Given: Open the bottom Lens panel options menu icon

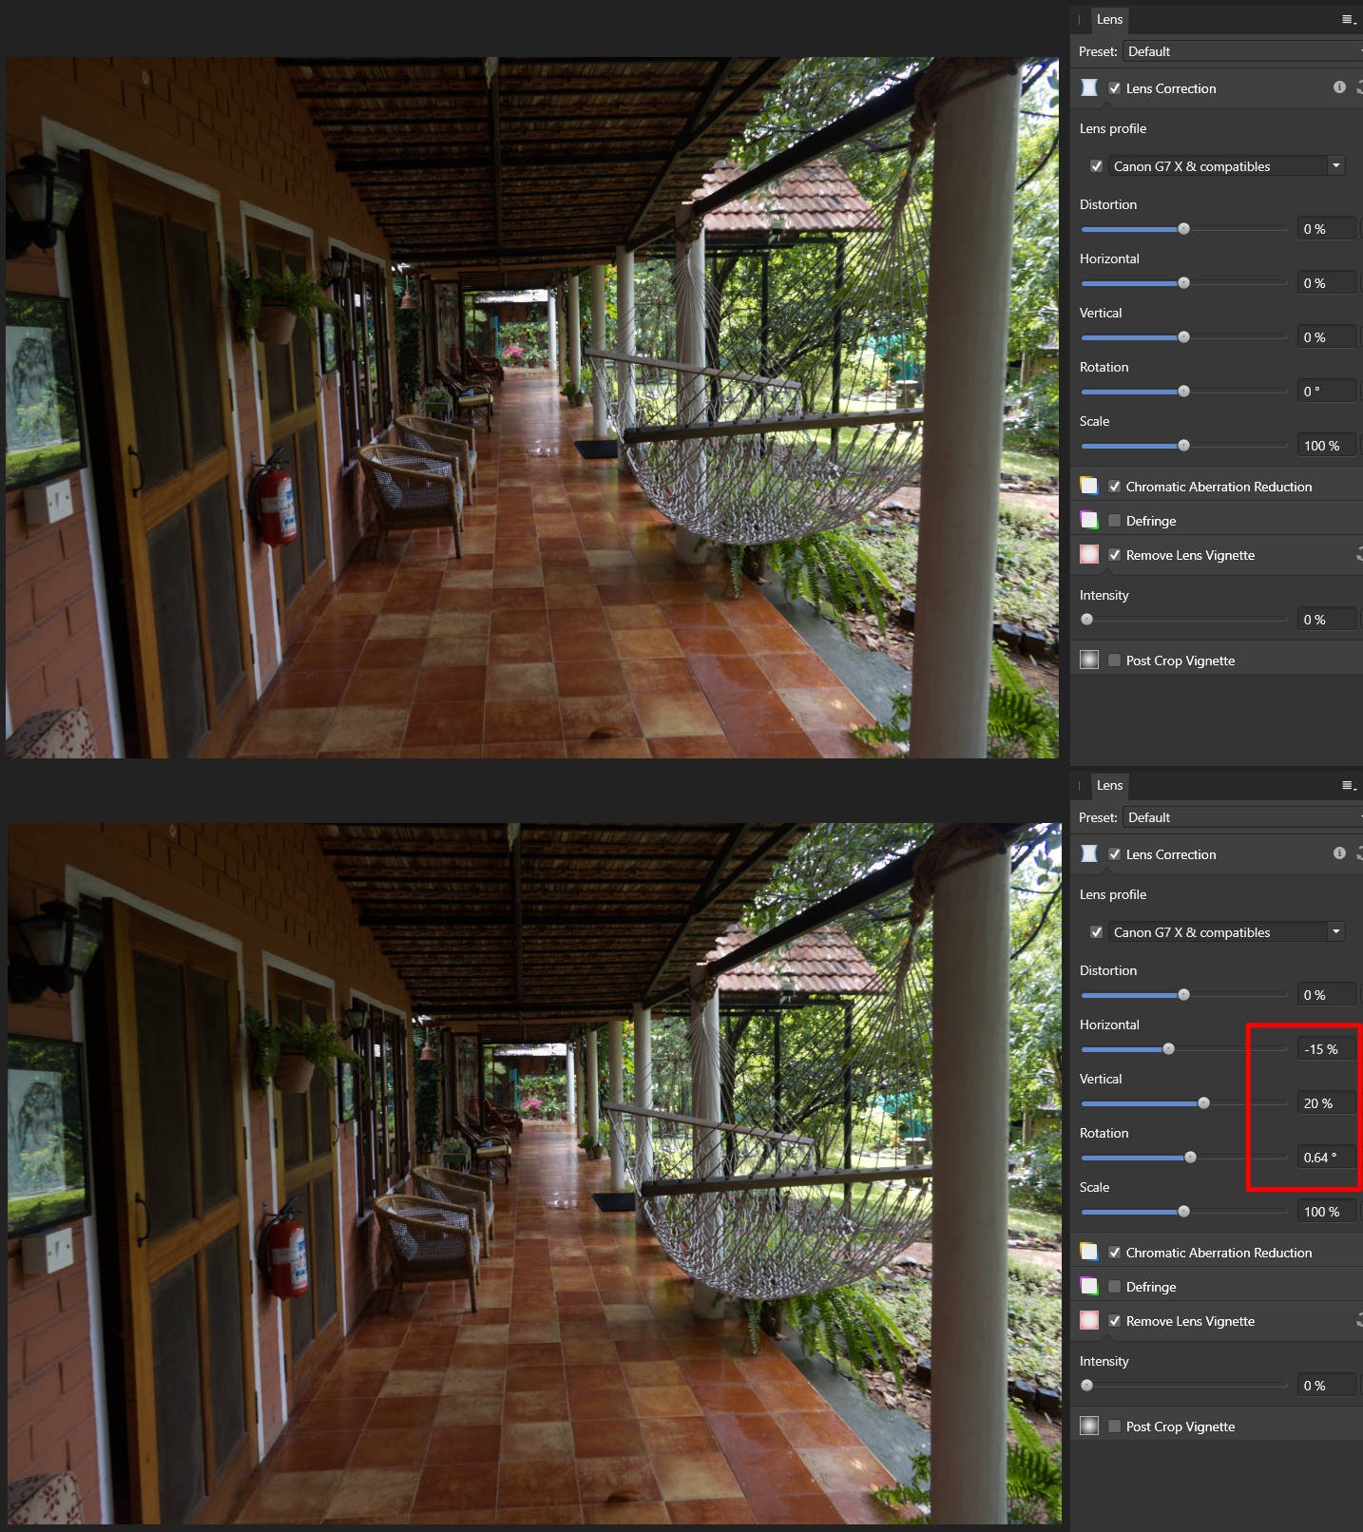Looking at the screenshot, I should point(1348,785).
